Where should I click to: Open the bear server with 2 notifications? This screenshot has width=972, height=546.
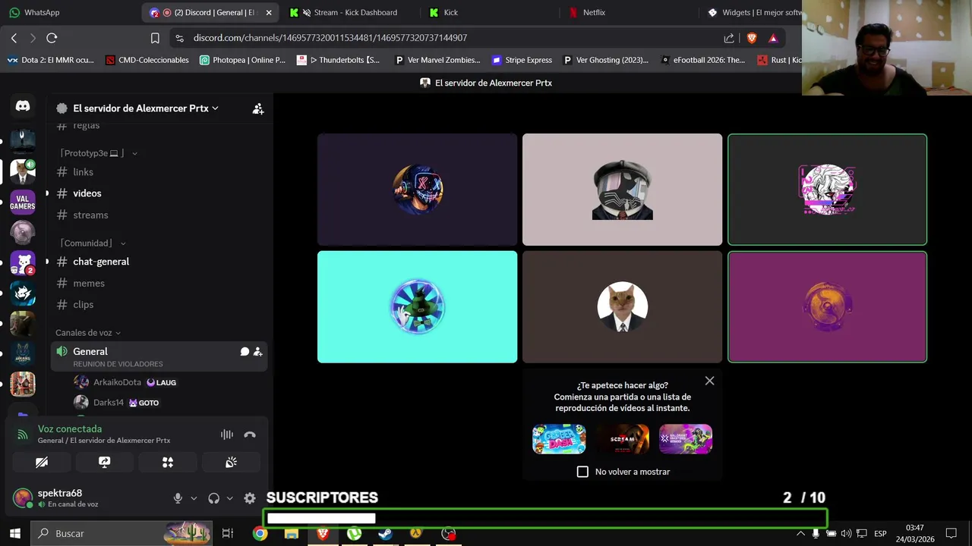click(23, 263)
